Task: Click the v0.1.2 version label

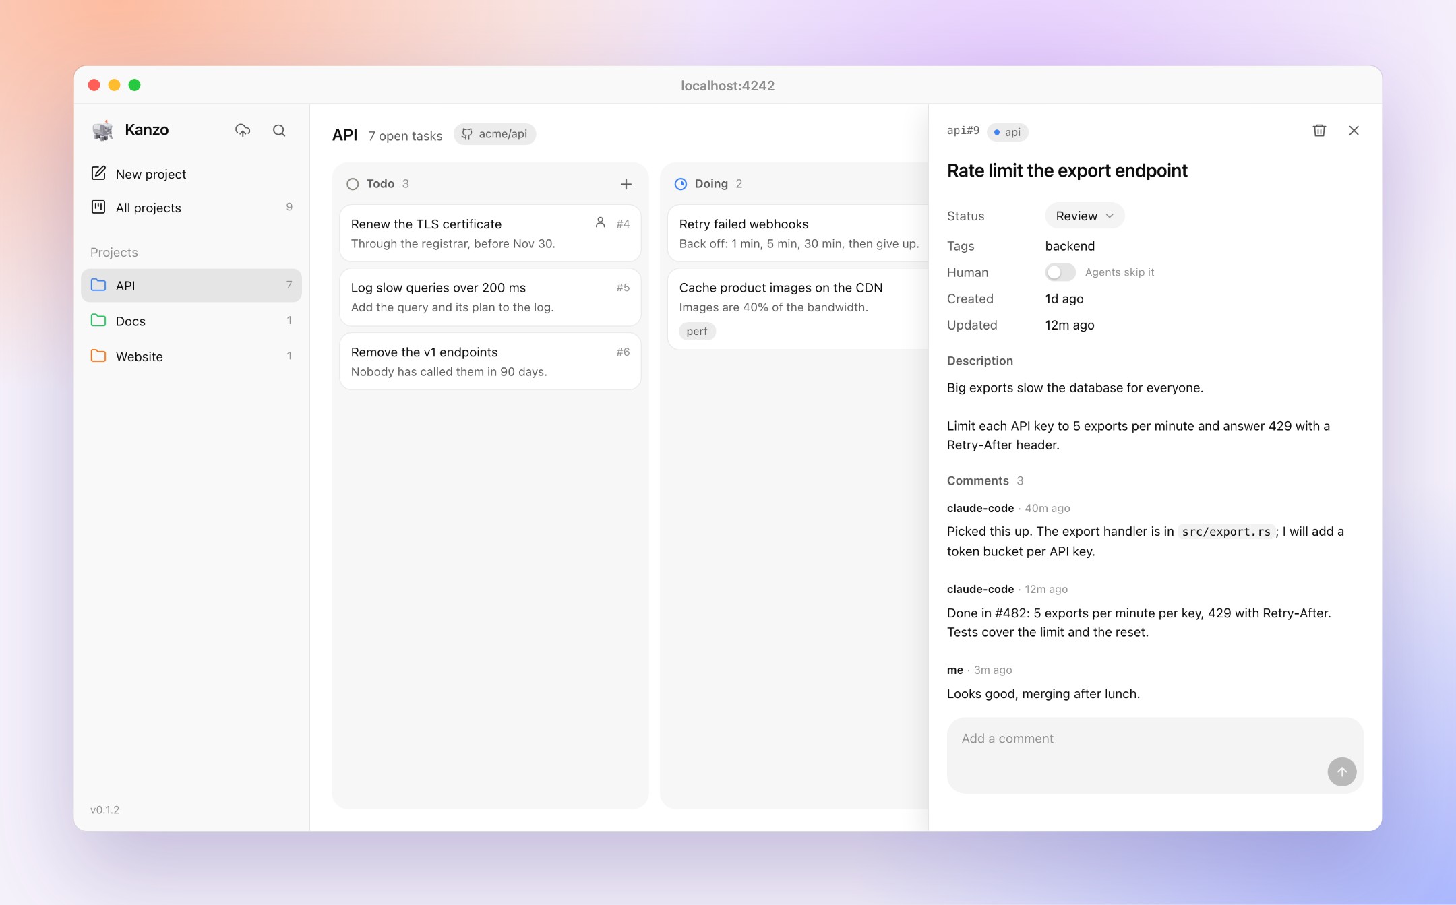Action: pyautogui.click(x=104, y=810)
